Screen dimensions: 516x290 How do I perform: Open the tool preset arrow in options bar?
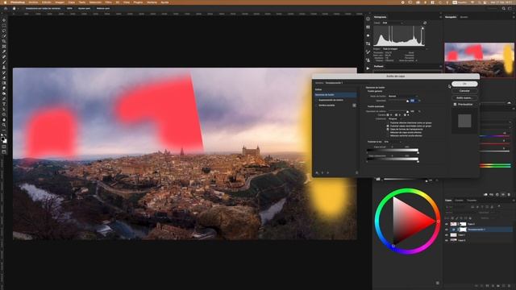point(18,8)
